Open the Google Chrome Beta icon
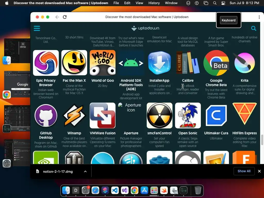 216,63
